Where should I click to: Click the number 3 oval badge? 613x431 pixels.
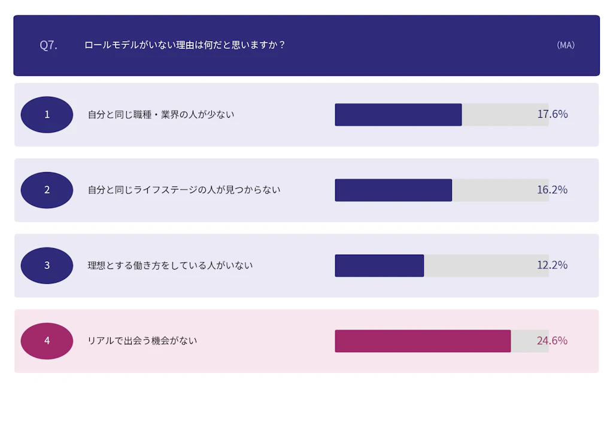click(47, 265)
